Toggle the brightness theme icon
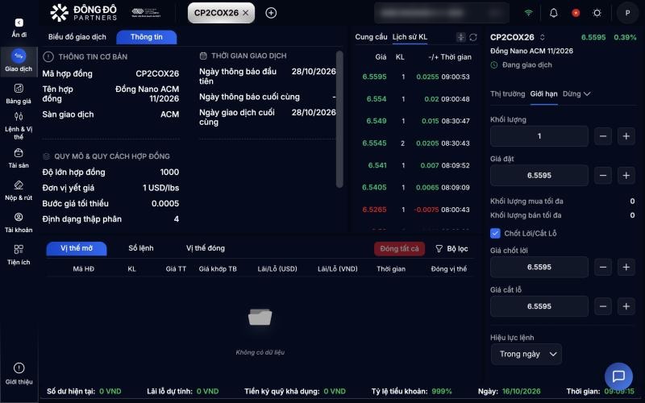 597,13
